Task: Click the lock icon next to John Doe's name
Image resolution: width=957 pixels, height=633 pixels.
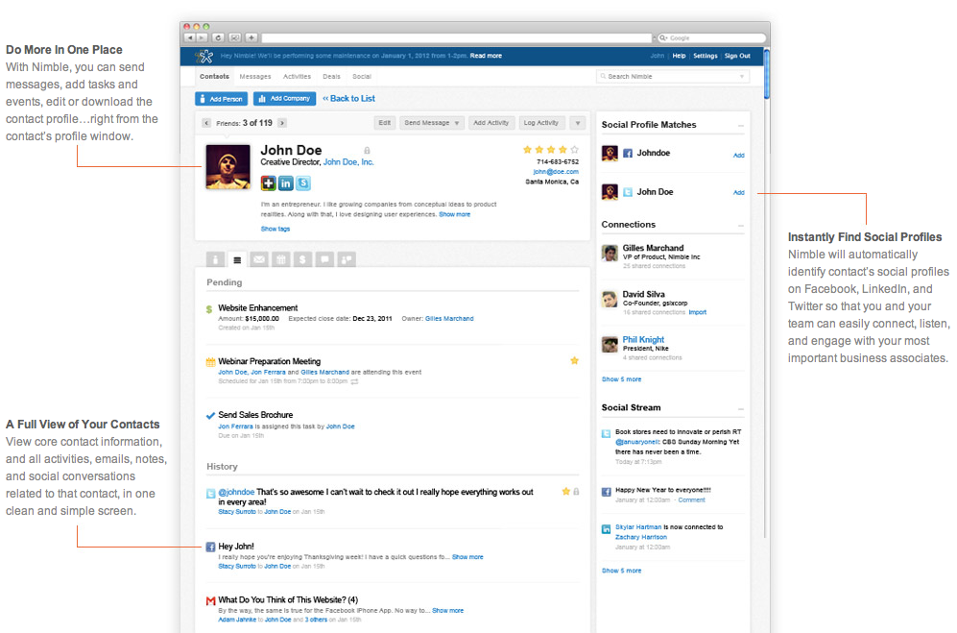Action: coord(367,150)
